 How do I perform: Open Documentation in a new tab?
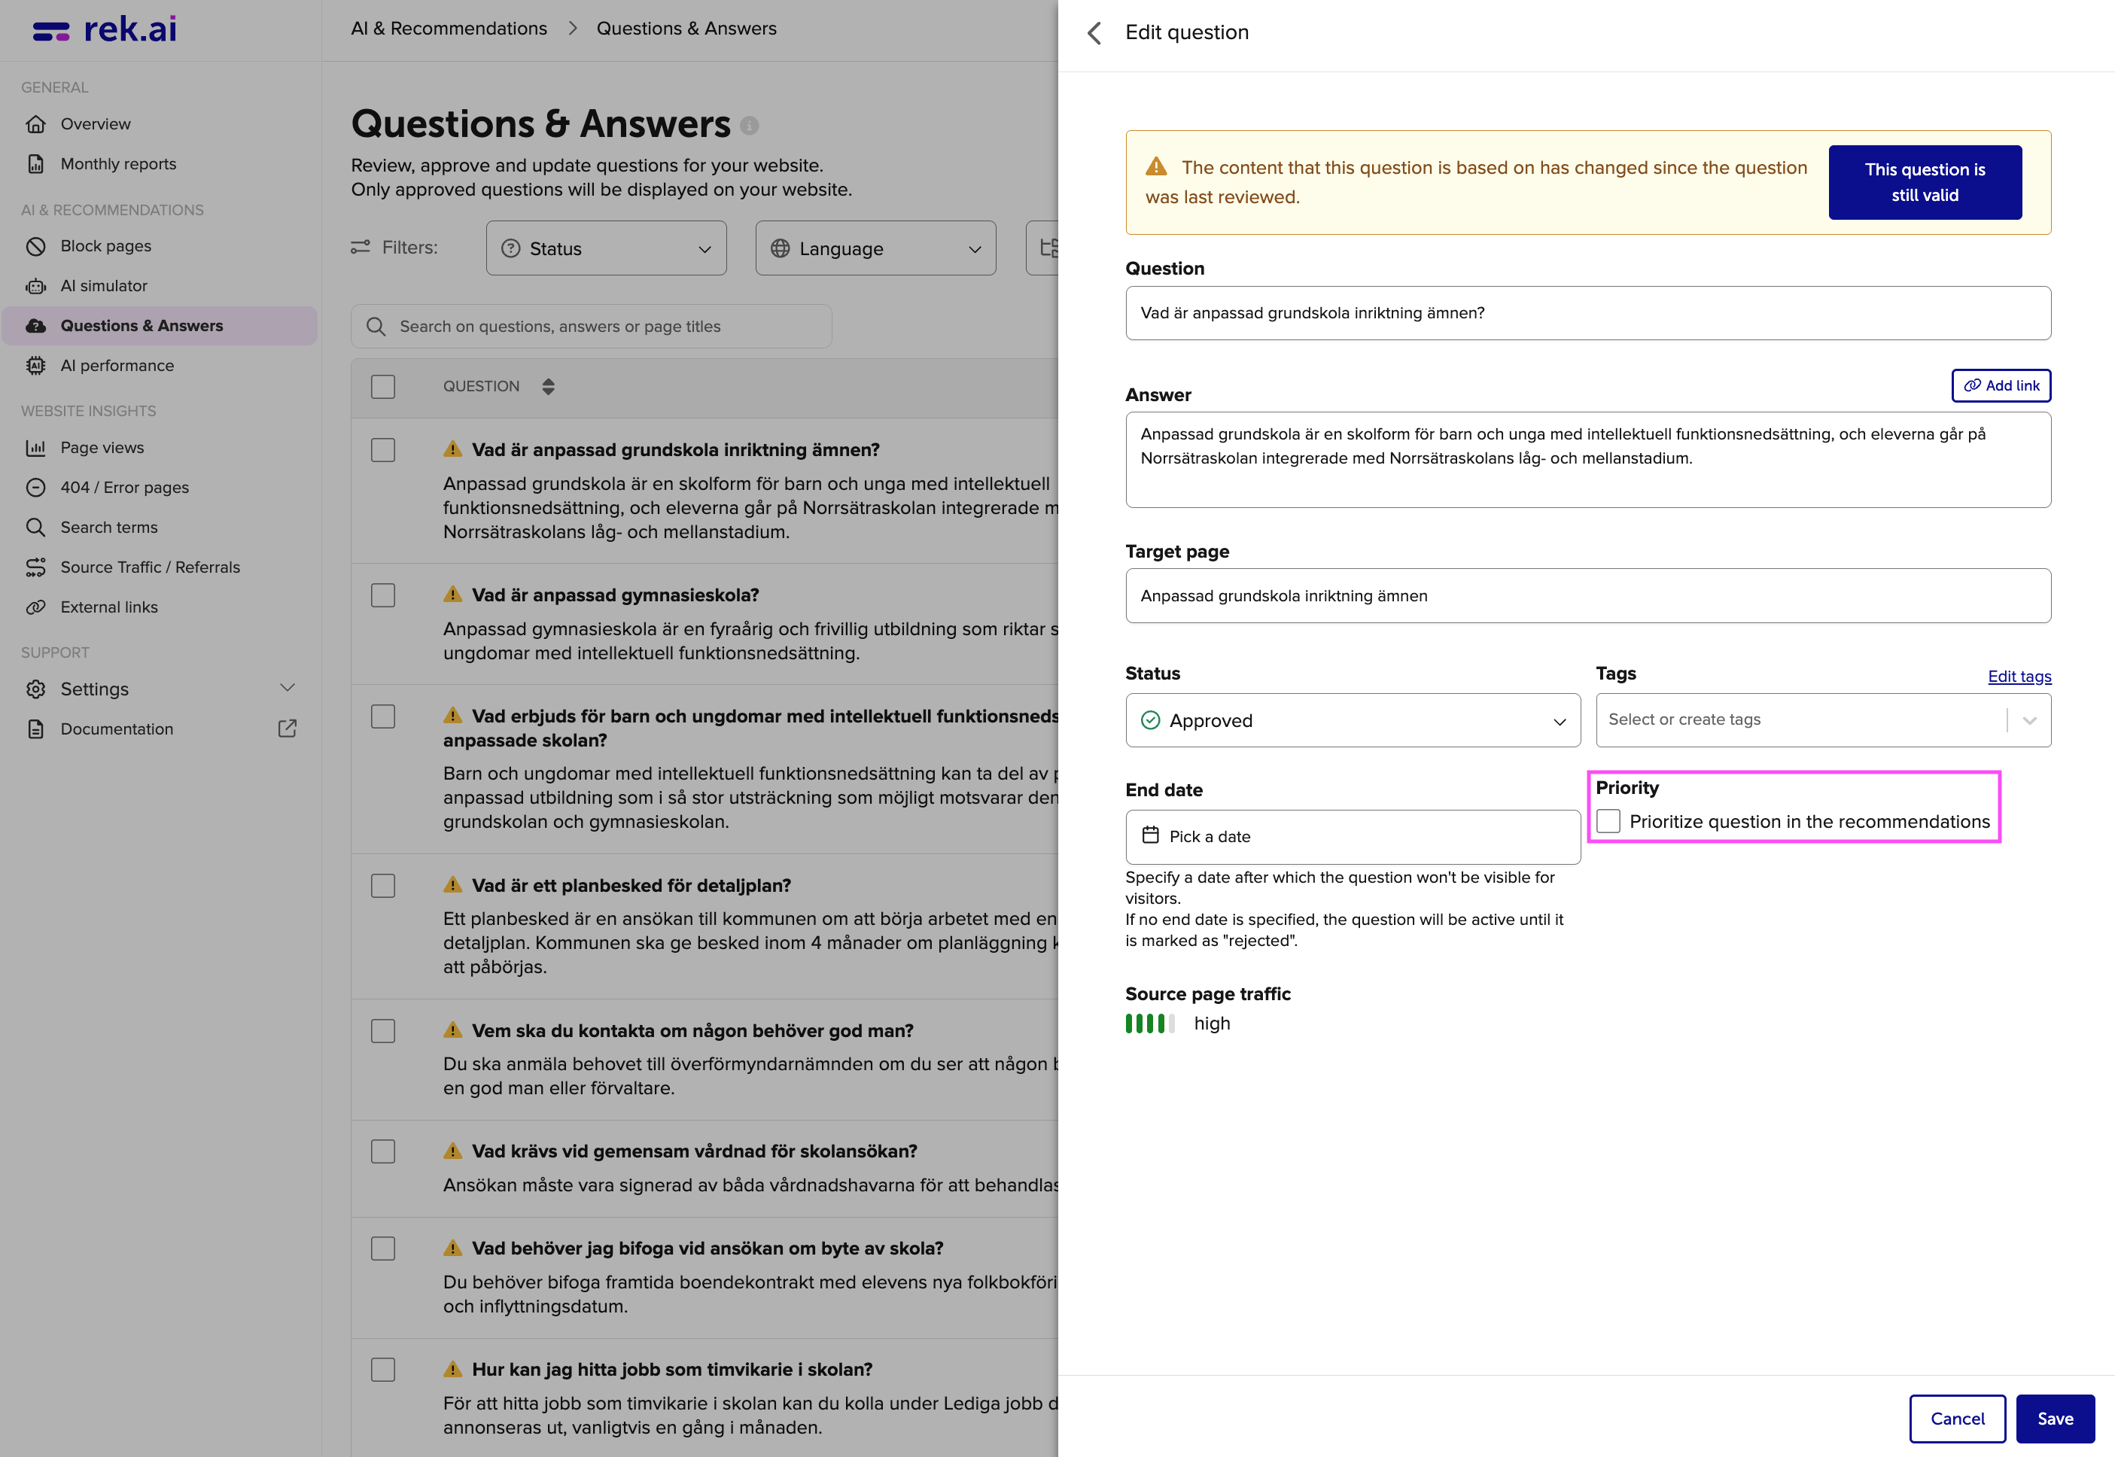pyautogui.click(x=117, y=728)
